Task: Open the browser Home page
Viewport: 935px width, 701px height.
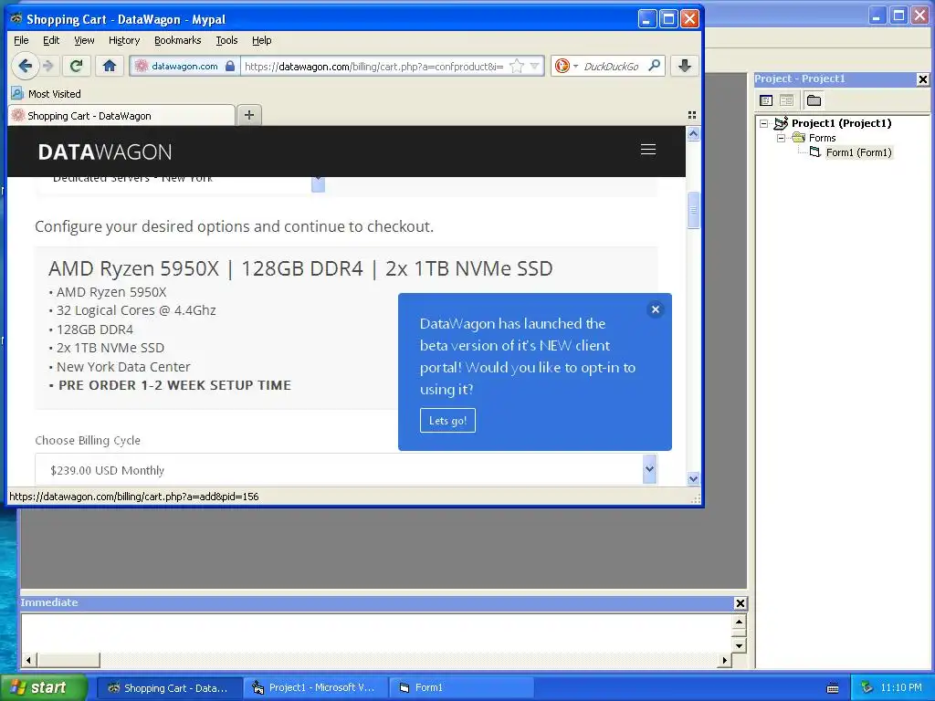Action: pyautogui.click(x=110, y=66)
